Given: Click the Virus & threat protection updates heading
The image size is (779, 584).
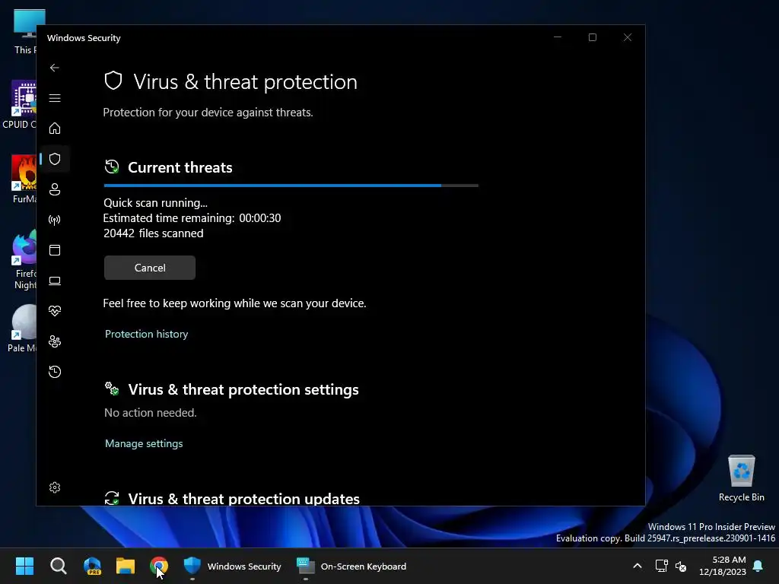Looking at the screenshot, I should point(244,499).
